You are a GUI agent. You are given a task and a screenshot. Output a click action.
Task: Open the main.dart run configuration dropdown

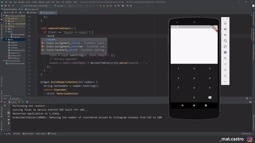[x=60, y=6]
